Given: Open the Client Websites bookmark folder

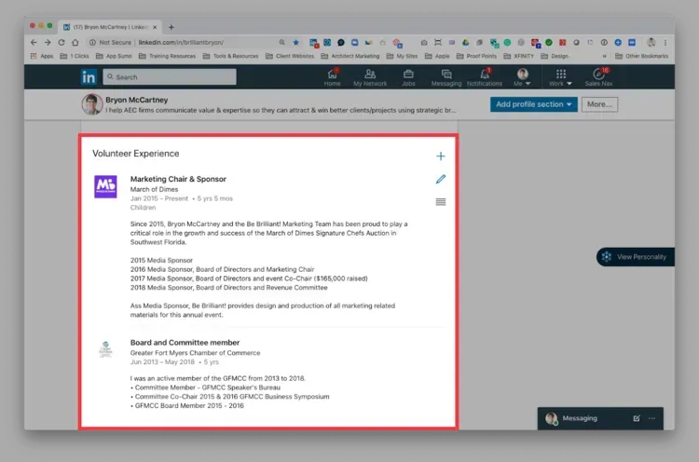Looking at the screenshot, I should pos(290,56).
